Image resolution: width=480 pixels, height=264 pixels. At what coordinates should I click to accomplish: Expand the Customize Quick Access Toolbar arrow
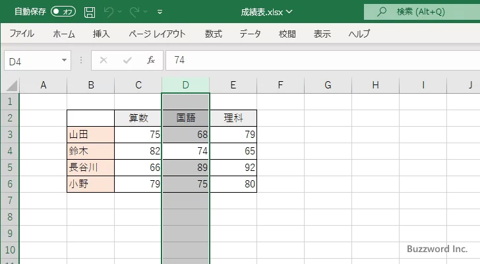click(x=160, y=12)
